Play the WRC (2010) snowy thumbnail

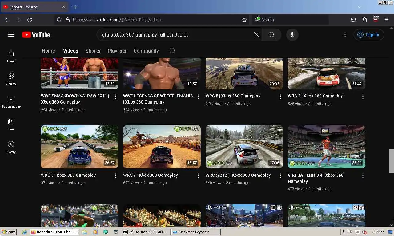pyautogui.click(x=244, y=147)
